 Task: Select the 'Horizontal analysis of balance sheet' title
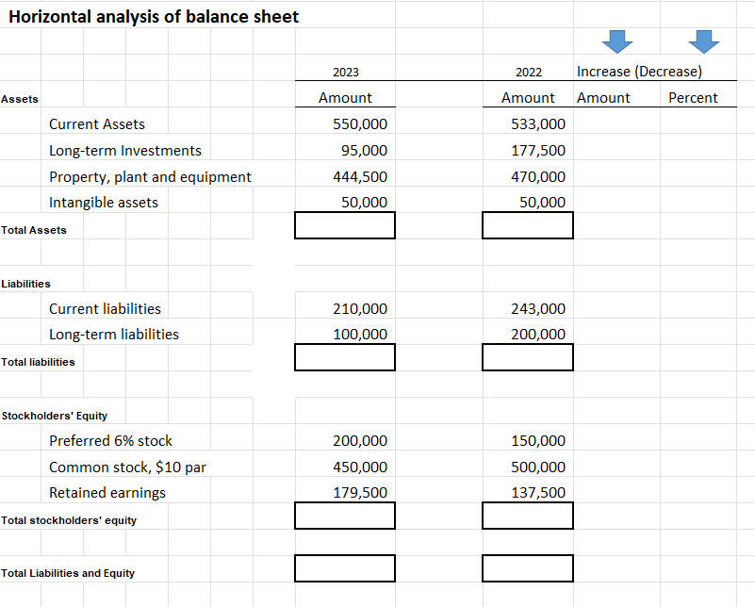point(154,16)
